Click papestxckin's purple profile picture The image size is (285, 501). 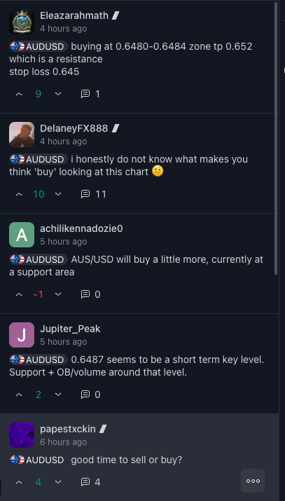[22, 435]
